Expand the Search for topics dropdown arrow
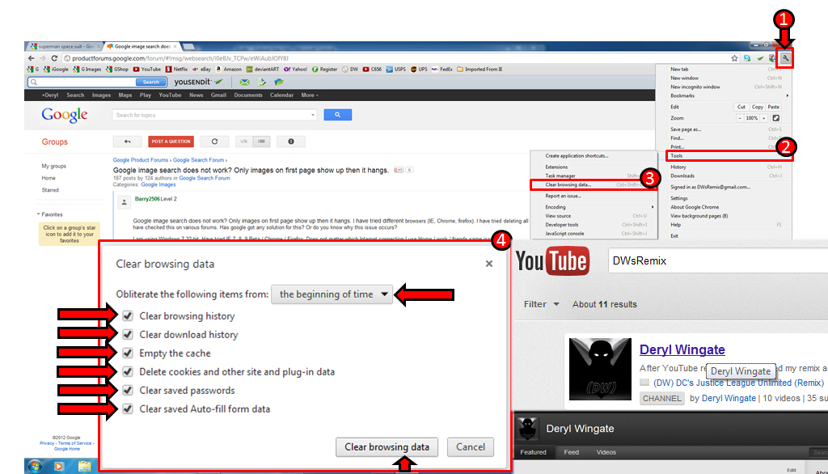 pos(313,115)
